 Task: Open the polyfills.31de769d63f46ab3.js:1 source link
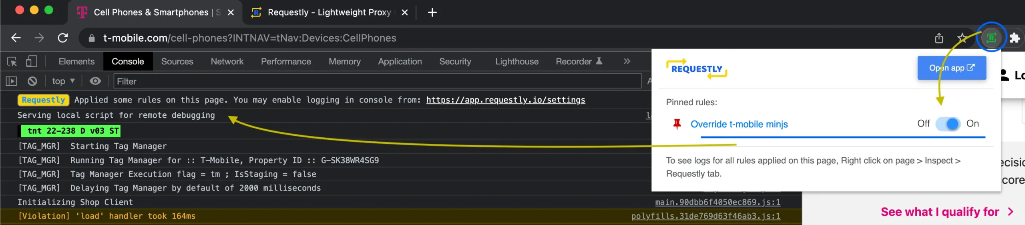pyautogui.click(x=706, y=216)
